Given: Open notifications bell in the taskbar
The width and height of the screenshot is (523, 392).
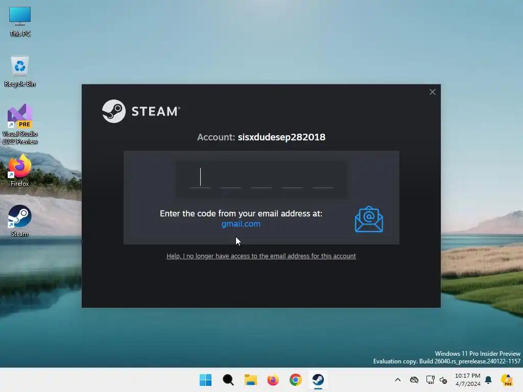Looking at the screenshot, I should point(488,380).
